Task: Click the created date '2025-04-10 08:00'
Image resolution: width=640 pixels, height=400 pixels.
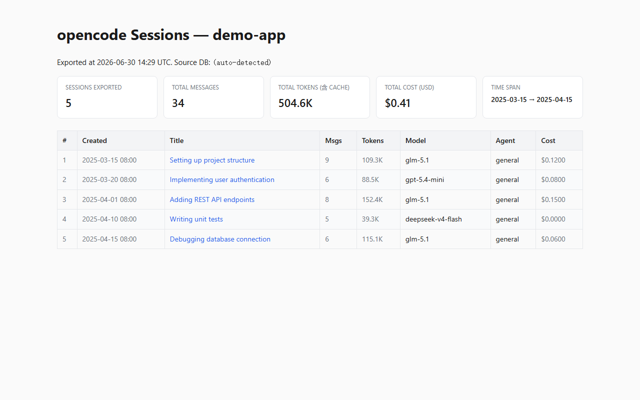Action: tap(109, 219)
